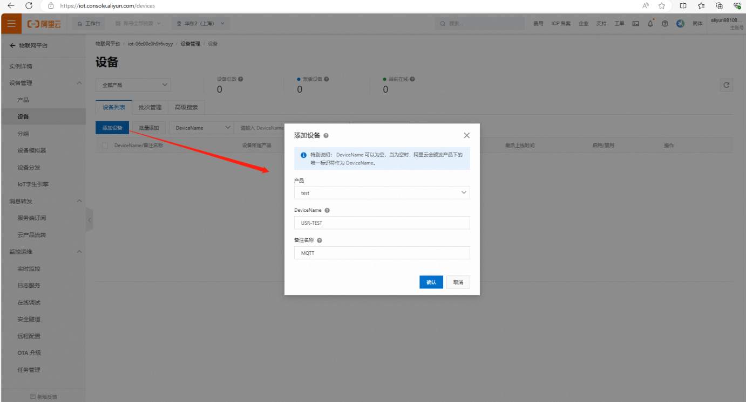Click the 确认 button in the dialog
Screen dimensions: 746x402
click(431, 282)
